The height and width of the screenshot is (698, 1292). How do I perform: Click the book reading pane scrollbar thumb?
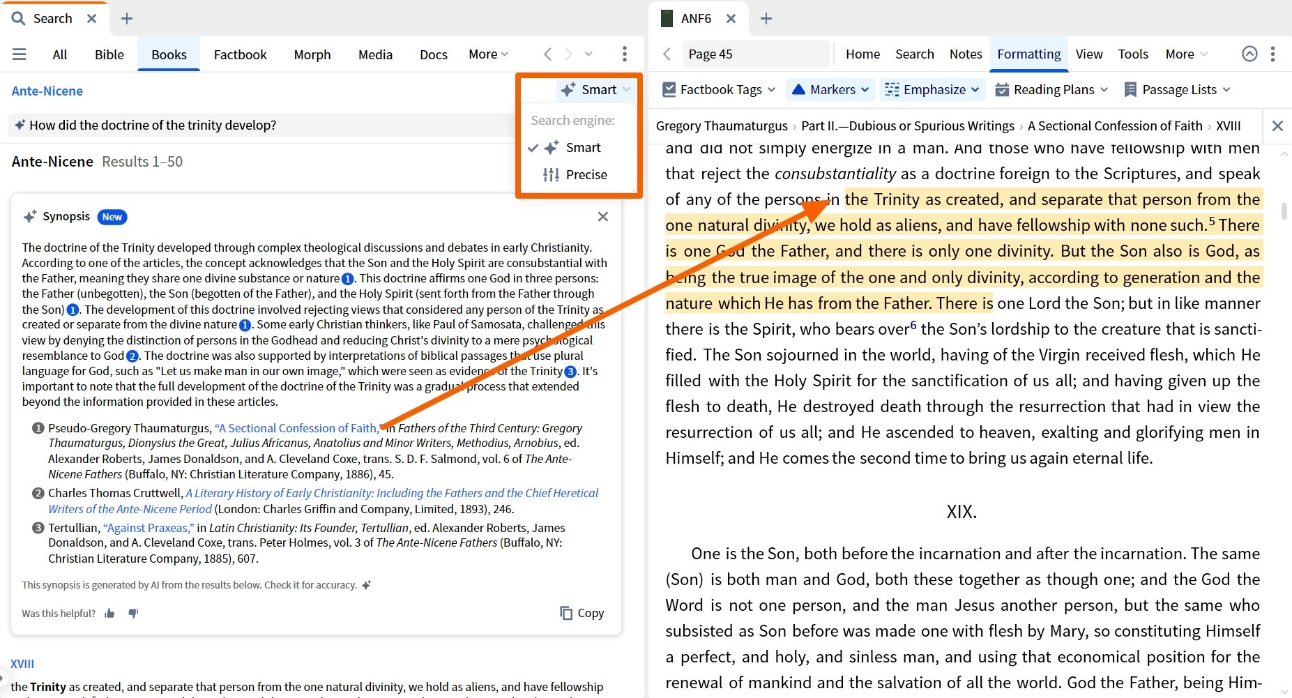(x=1284, y=211)
